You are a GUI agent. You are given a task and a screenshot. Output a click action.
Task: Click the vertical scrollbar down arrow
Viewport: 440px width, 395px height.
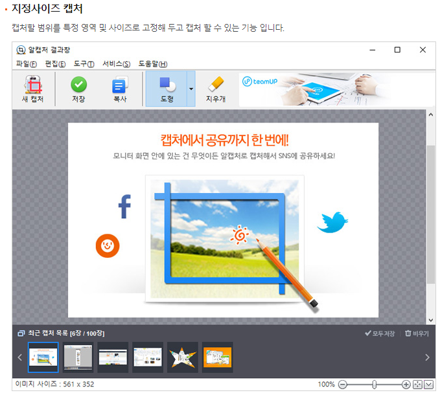click(x=431, y=320)
